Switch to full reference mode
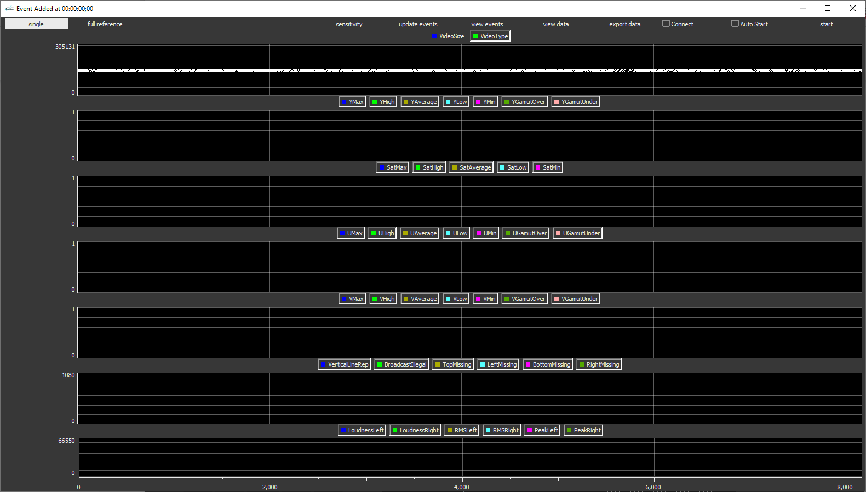Image resolution: width=866 pixels, height=492 pixels. click(105, 24)
